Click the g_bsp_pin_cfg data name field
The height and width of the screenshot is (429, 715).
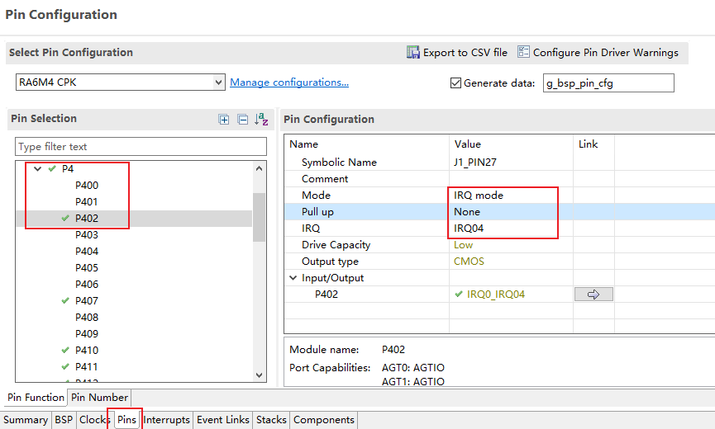[608, 83]
